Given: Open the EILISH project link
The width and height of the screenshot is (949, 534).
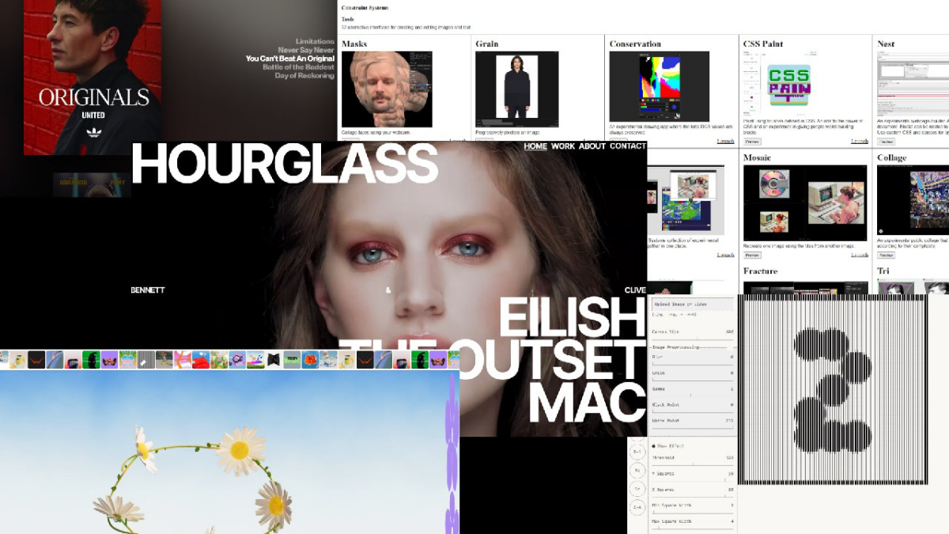Looking at the screenshot, I should [573, 319].
